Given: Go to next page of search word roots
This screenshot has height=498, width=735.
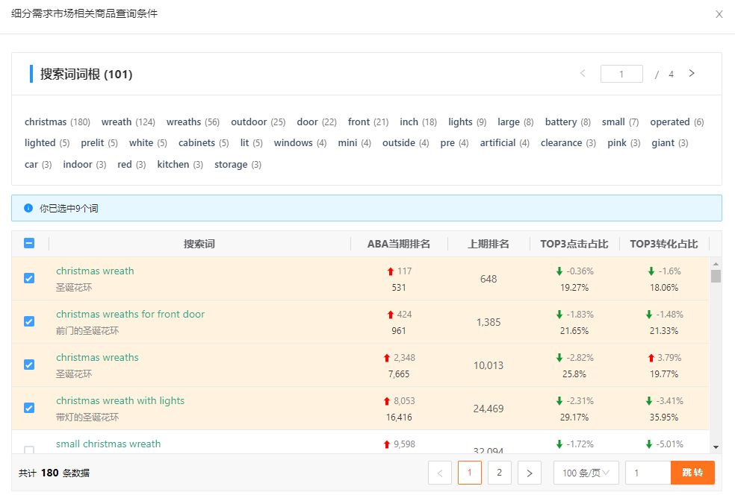Looking at the screenshot, I should 692,74.
